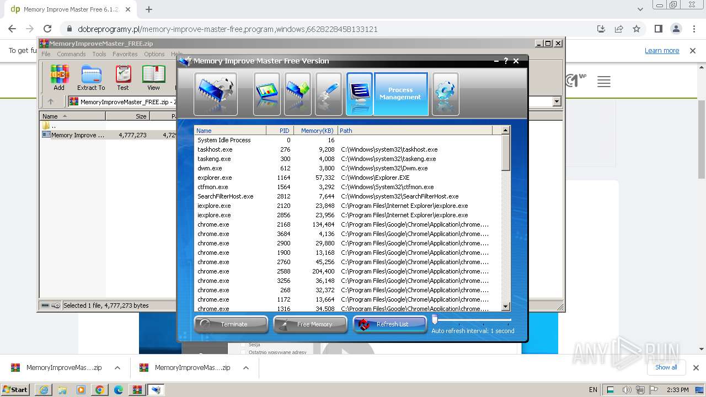Click the volume icon in system tray
This screenshot has width=706, height=397.
(x=627, y=390)
